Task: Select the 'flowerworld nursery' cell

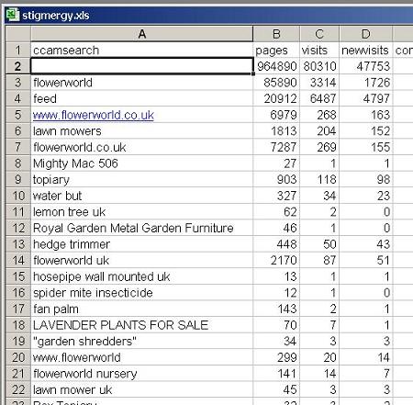Action: pyautogui.click(x=141, y=374)
